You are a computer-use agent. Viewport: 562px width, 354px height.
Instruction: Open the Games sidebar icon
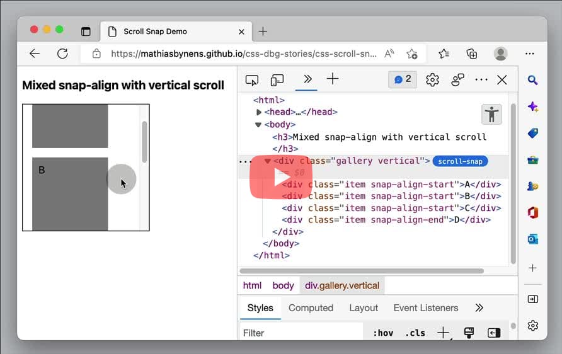[x=532, y=186]
